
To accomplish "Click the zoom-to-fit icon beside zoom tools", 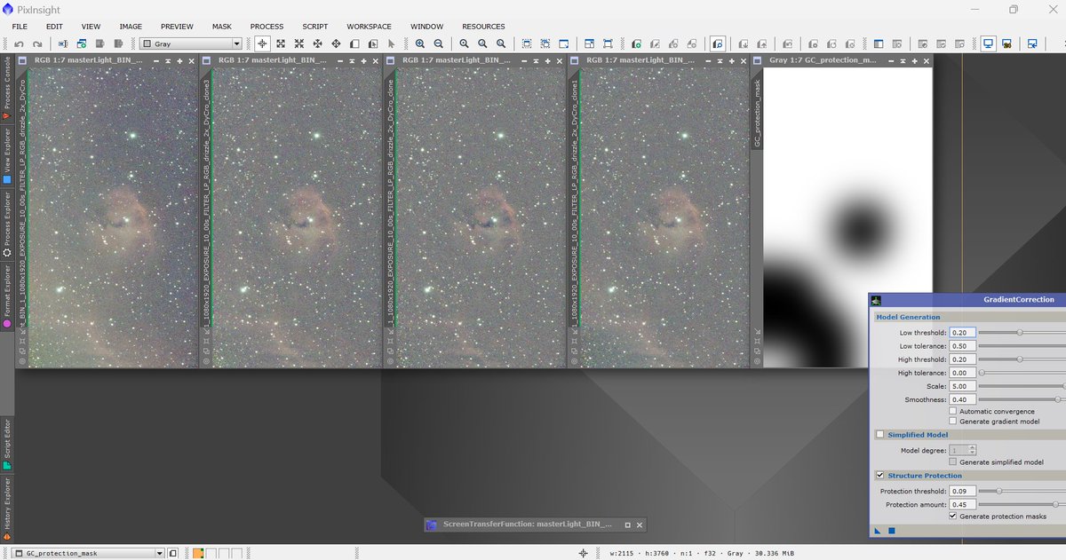I will click(464, 43).
